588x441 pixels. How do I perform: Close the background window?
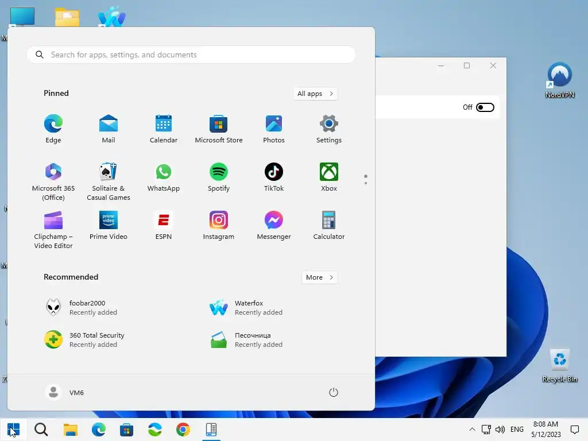(493, 65)
